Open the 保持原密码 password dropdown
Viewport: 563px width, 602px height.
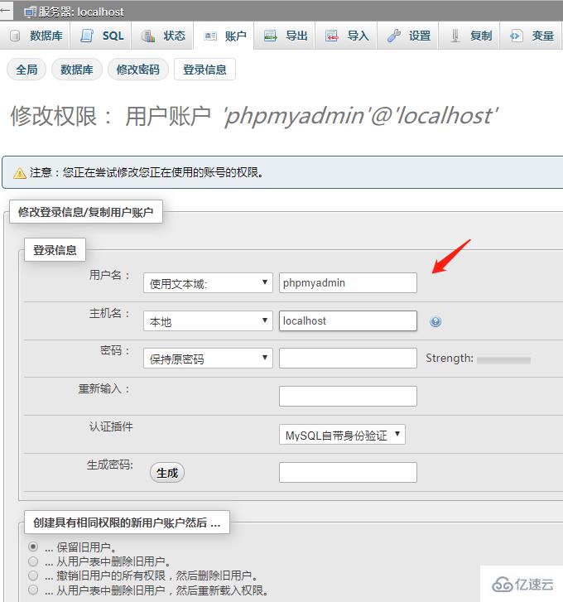coord(208,359)
